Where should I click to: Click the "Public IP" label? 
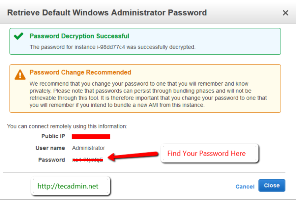53,136
